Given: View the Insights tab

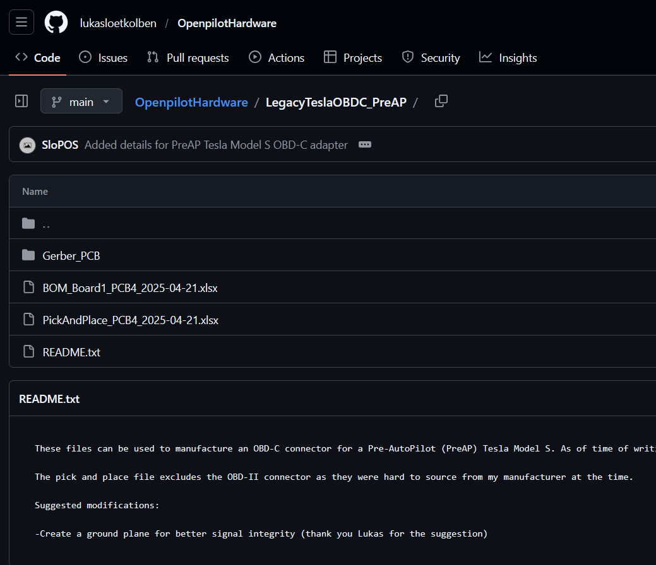Looking at the screenshot, I should point(508,57).
